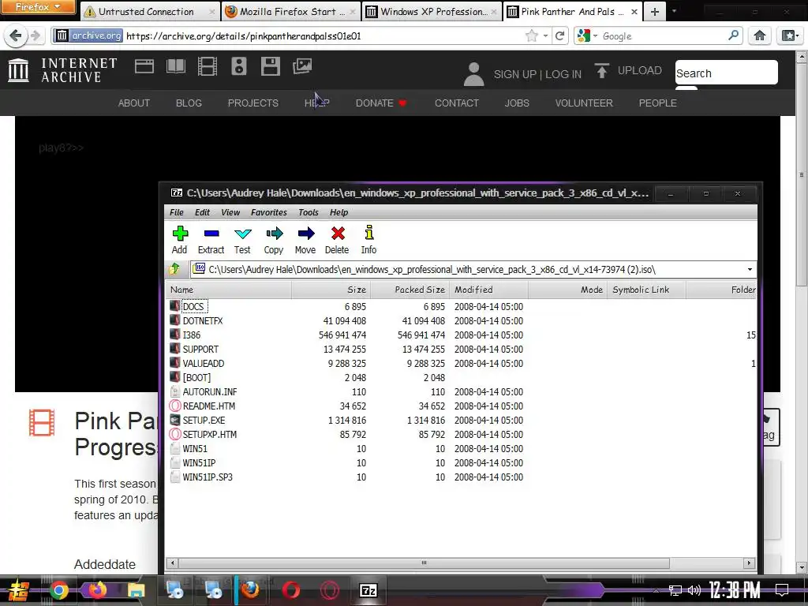Bookmark this page with the star icon
The width and height of the screenshot is (808, 606).
pyautogui.click(x=531, y=36)
